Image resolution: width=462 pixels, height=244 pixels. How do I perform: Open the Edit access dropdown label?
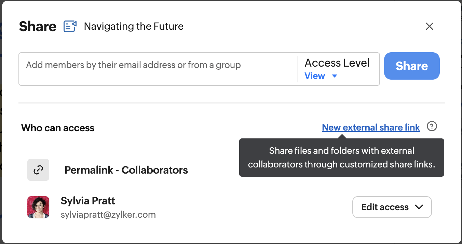[x=385, y=207]
